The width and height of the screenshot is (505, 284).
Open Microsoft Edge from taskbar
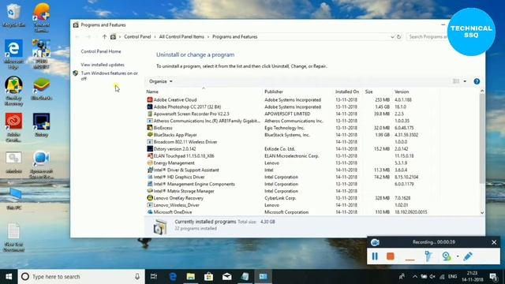[x=173, y=277]
